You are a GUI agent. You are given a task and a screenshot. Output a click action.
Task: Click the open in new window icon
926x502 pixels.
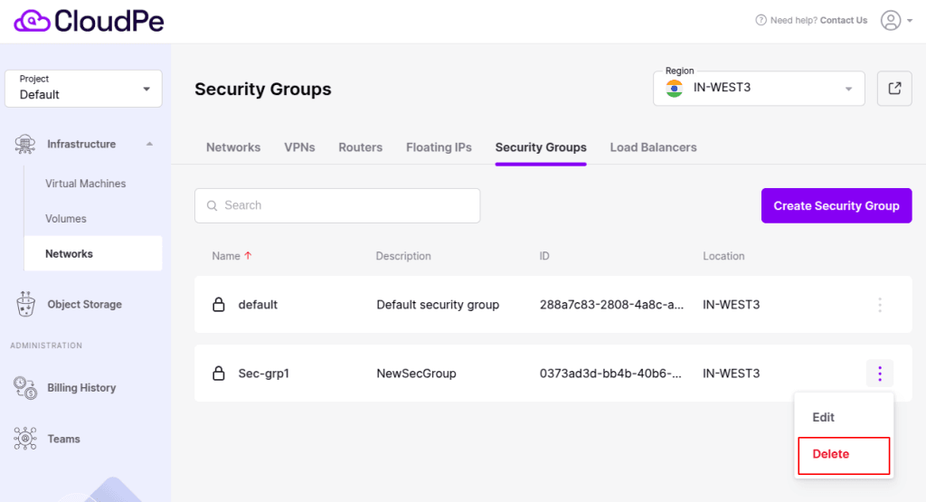[894, 89]
